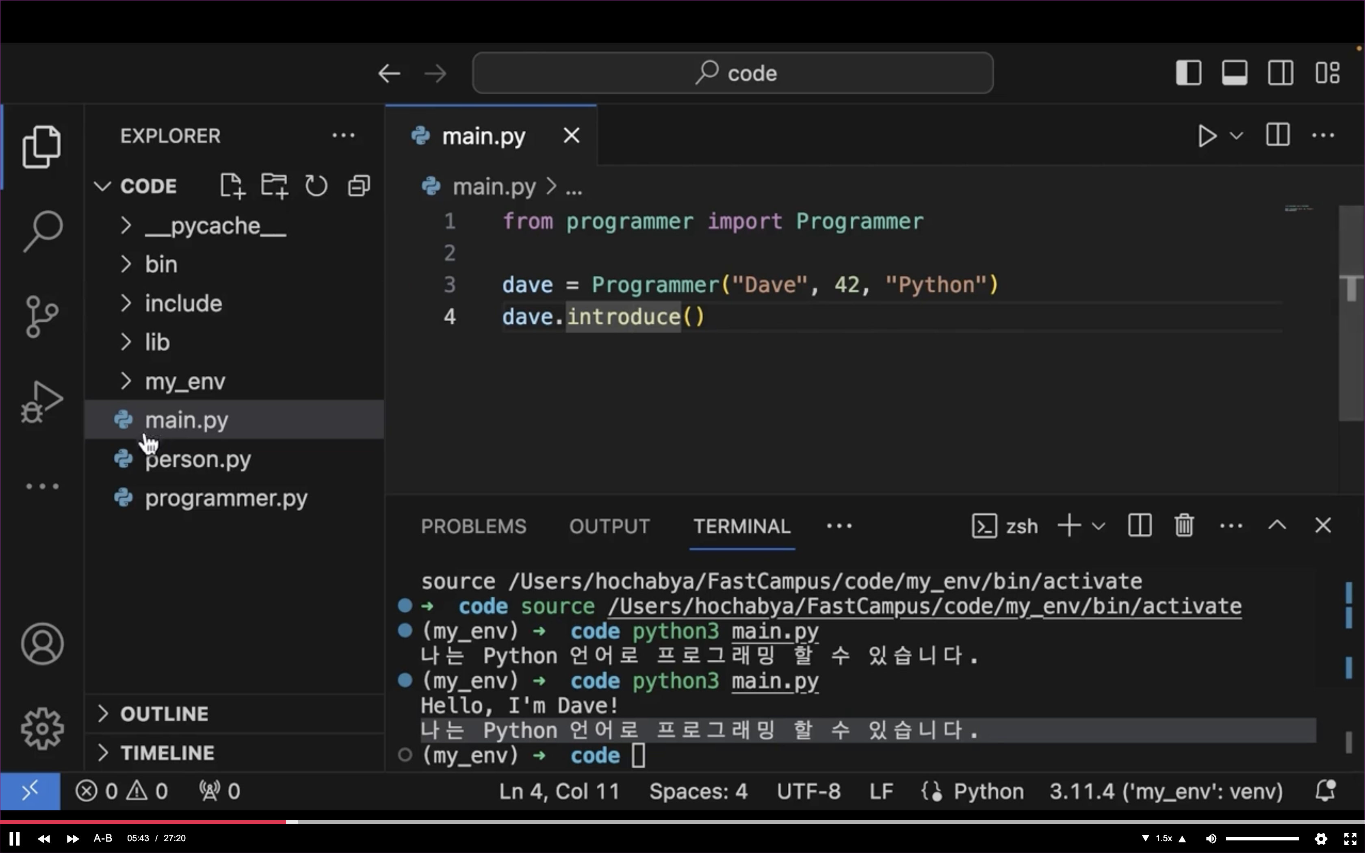1365x853 pixels.
Task: Expand the OUTLINE section
Action: coord(164,714)
